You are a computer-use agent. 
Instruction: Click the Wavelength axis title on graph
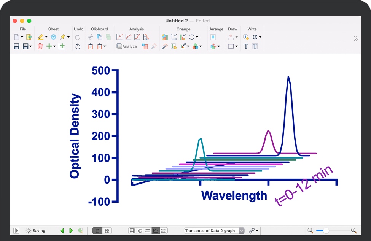tap(234, 195)
